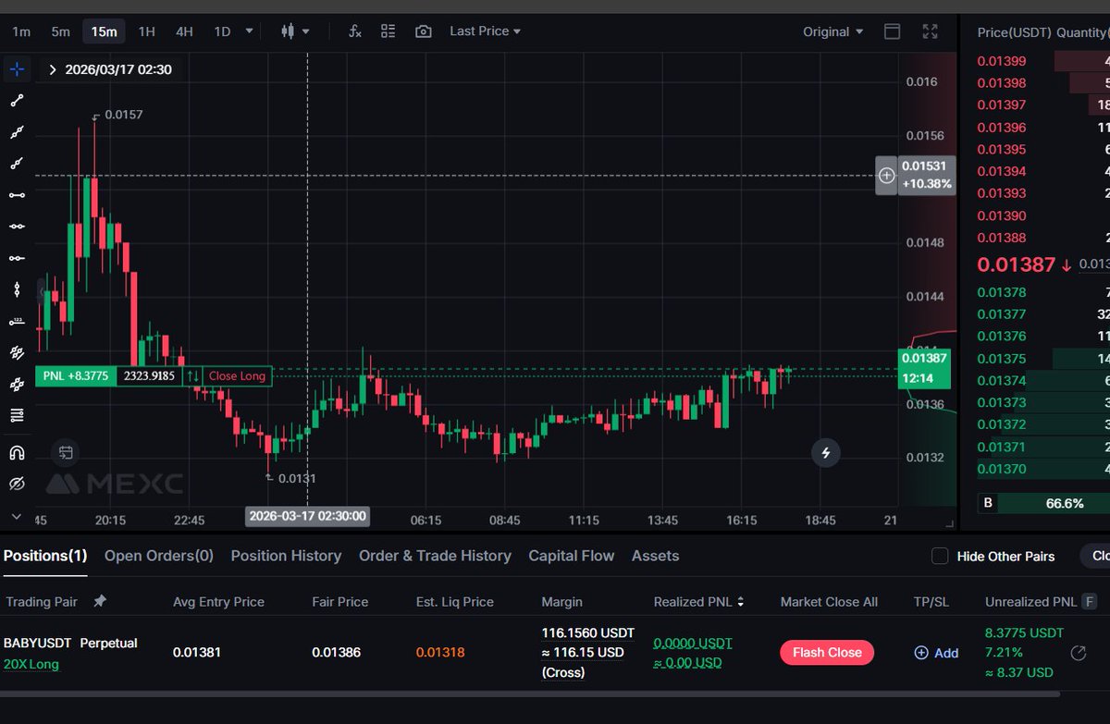Click the plus icon at 0.01531 price
The image size is (1110, 724).
886,176
